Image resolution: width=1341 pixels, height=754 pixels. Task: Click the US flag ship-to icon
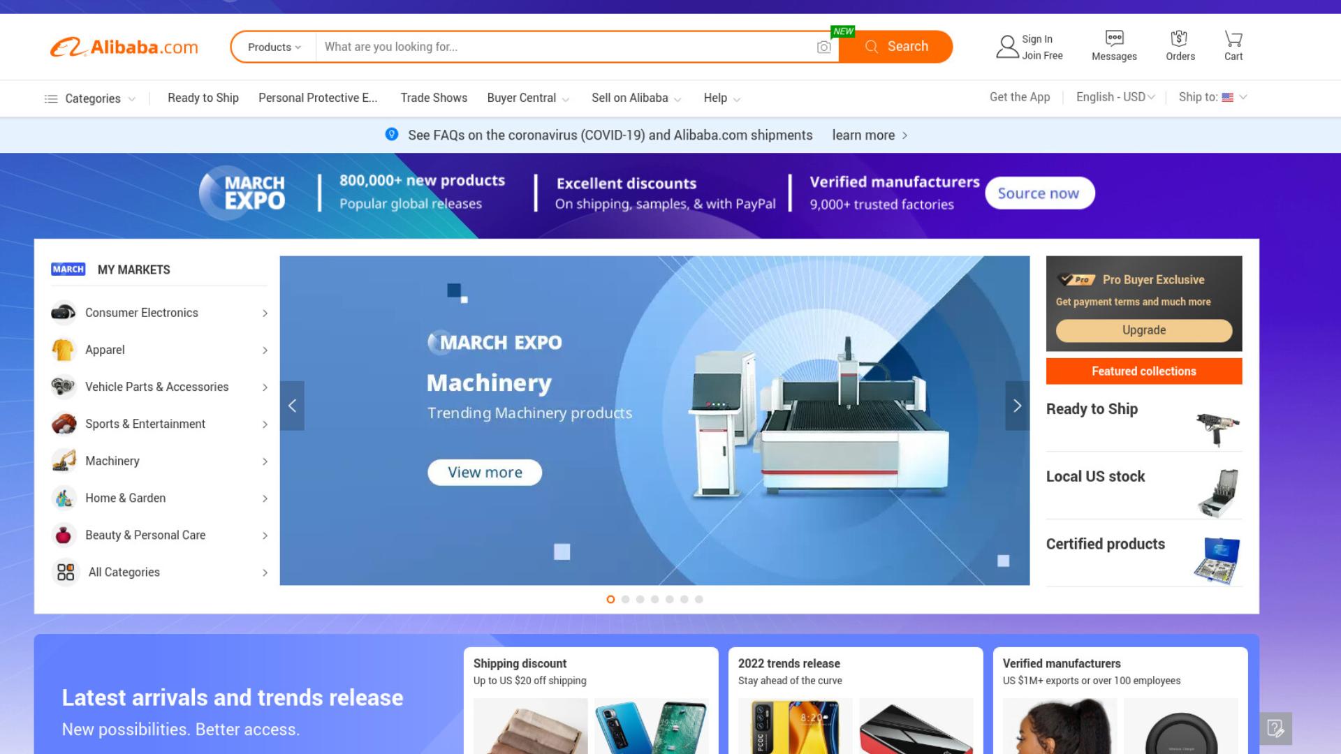coord(1227,98)
